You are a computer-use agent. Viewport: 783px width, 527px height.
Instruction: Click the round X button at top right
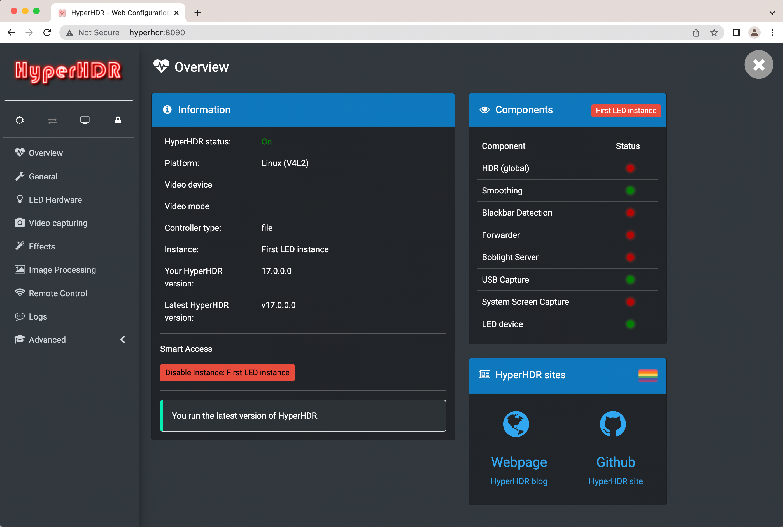tap(758, 64)
